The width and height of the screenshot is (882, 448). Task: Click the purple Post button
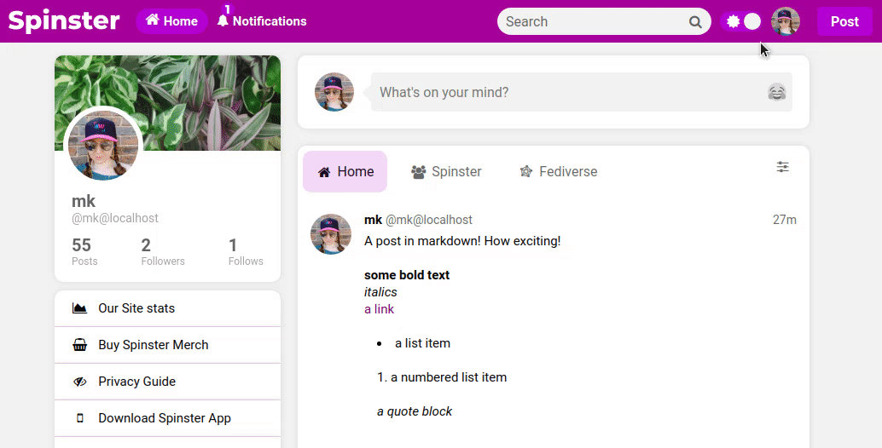click(844, 21)
